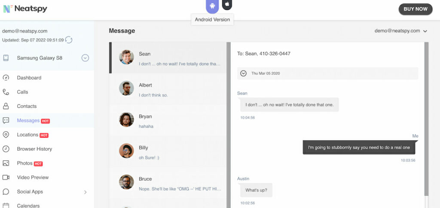Click Austin's 'What's up?' message bubble
This screenshot has height=208, width=440.
point(256,190)
